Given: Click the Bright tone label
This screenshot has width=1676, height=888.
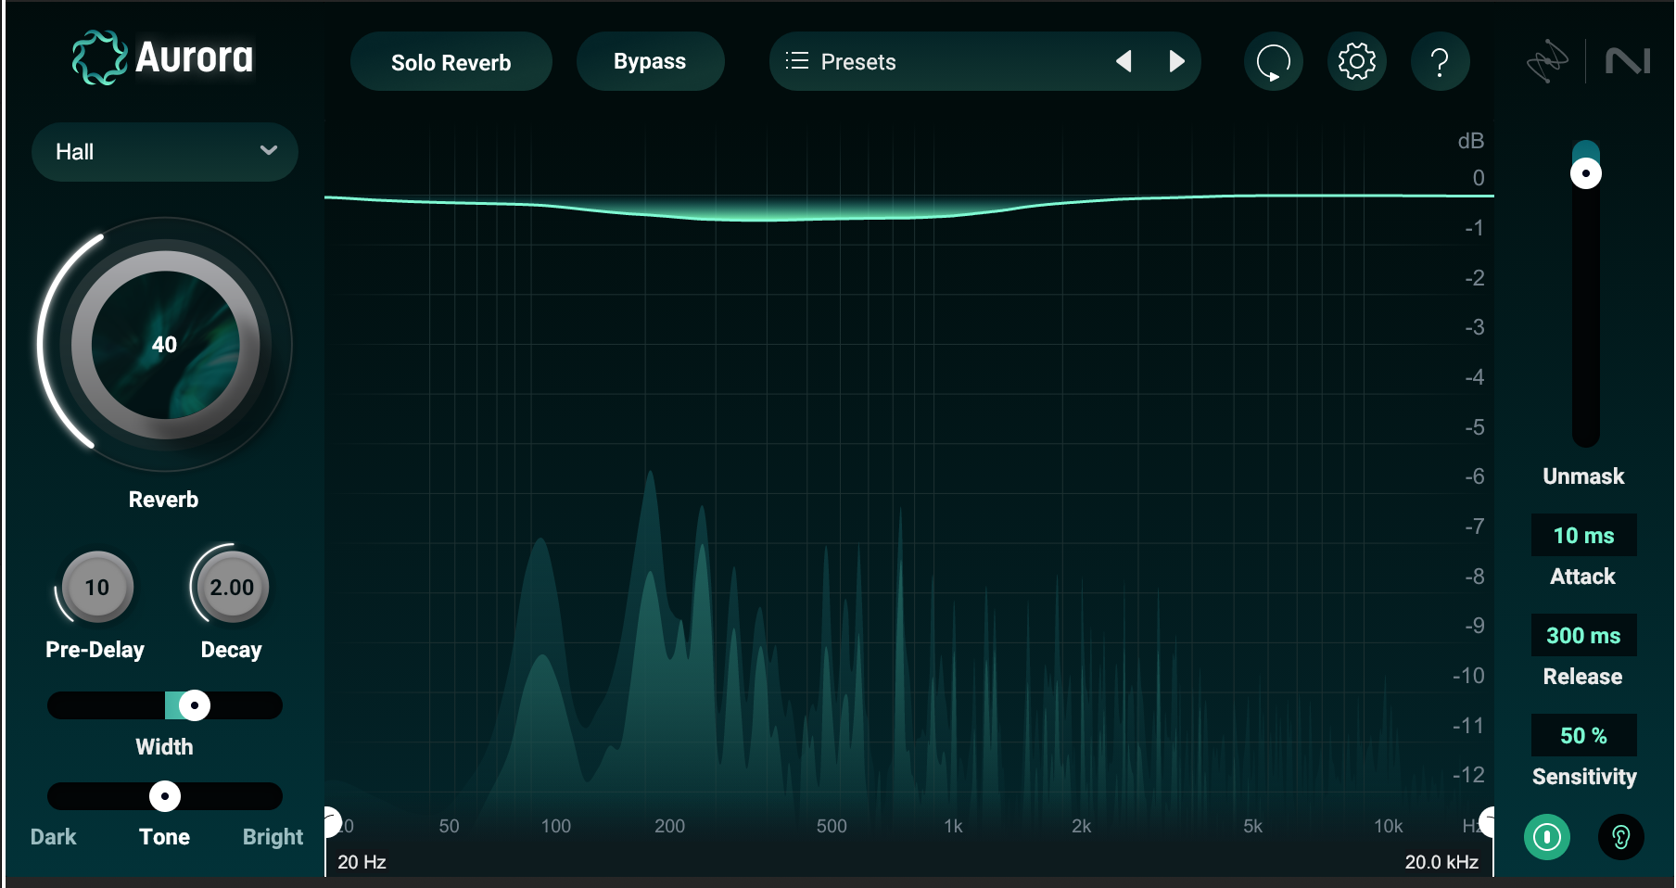Looking at the screenshot, I should click(273, 837).
